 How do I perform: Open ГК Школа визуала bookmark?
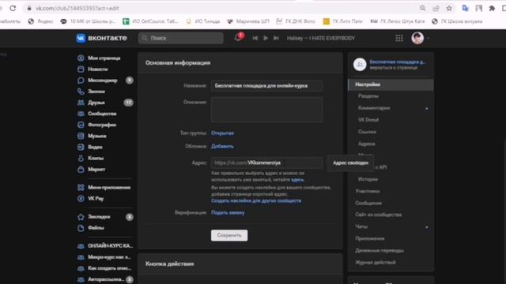click(x=457, y=21)
